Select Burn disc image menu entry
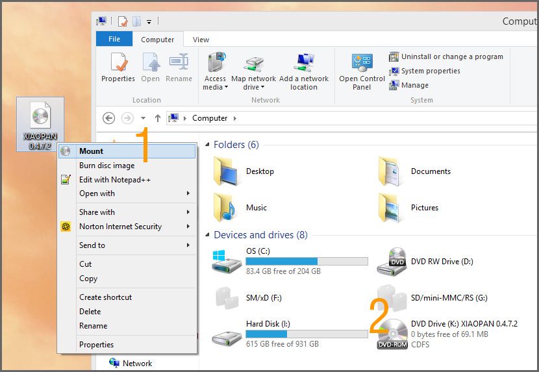 point(107,166)
